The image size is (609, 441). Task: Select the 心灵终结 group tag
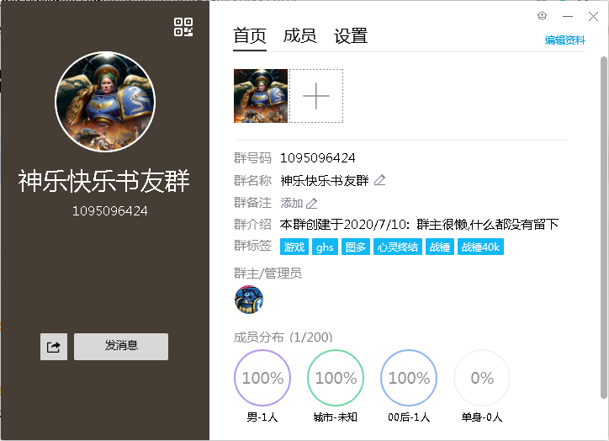click(398, 247)
